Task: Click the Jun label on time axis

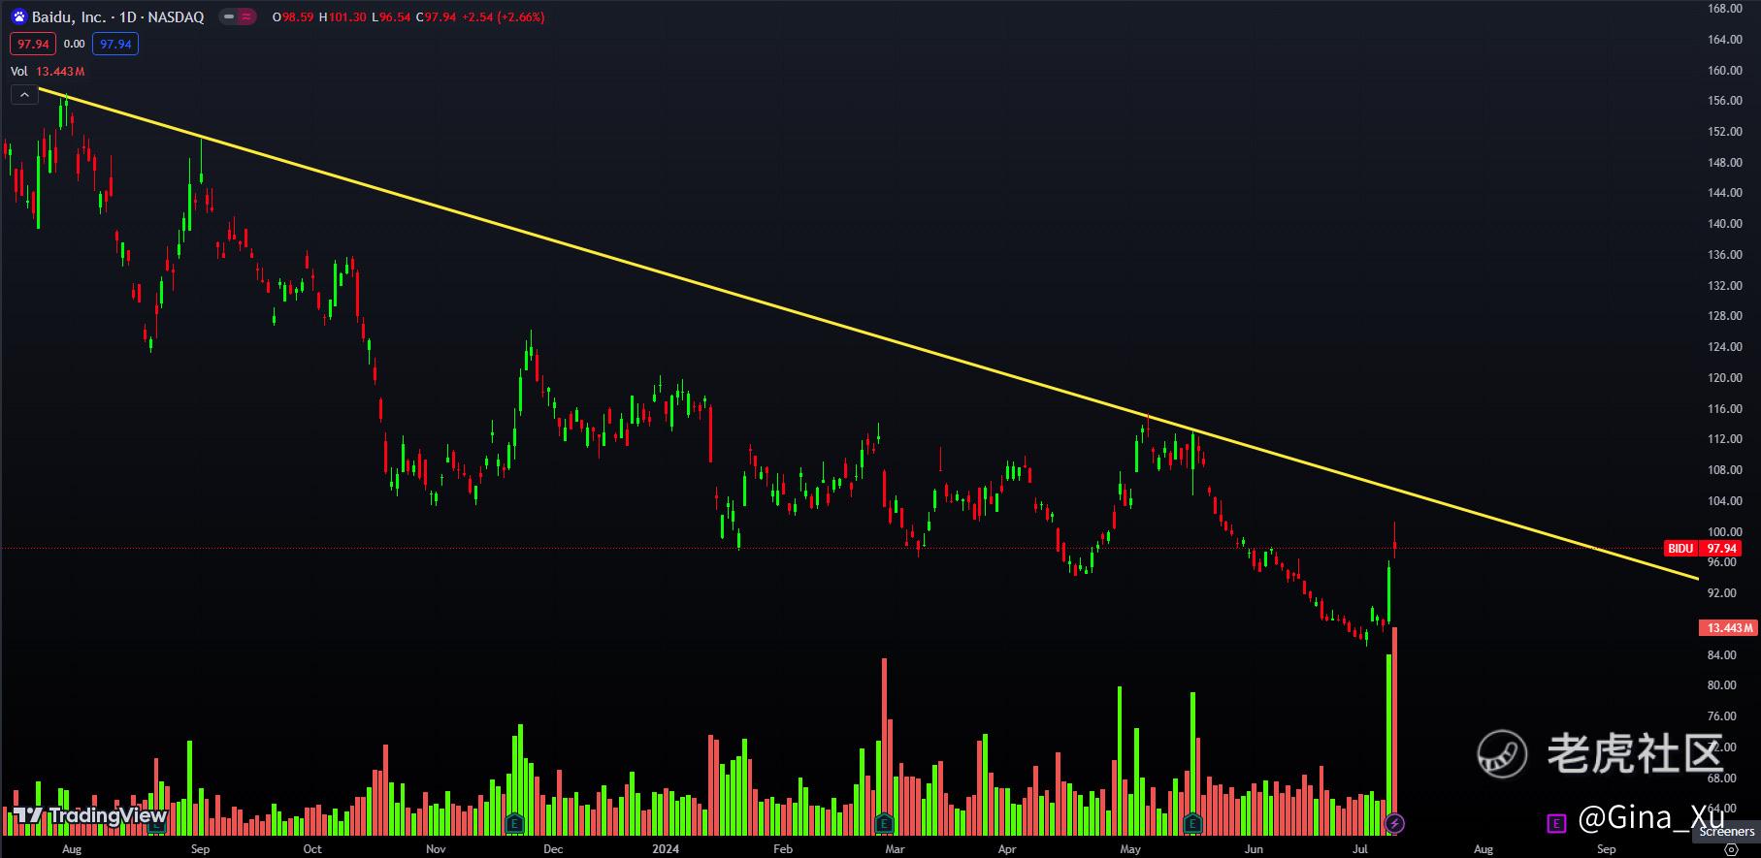Action: tap(1254, 849)
